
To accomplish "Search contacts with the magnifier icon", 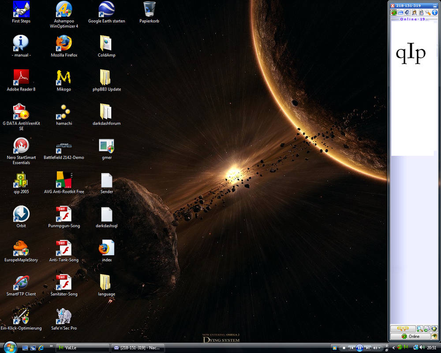I will (419, 329).
